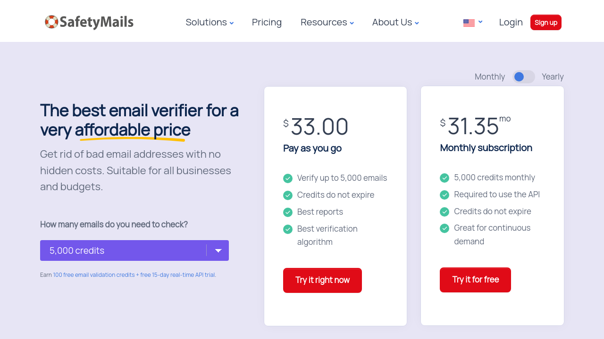Select the Monthly billing label
The image size is (604, 339).
489,77
